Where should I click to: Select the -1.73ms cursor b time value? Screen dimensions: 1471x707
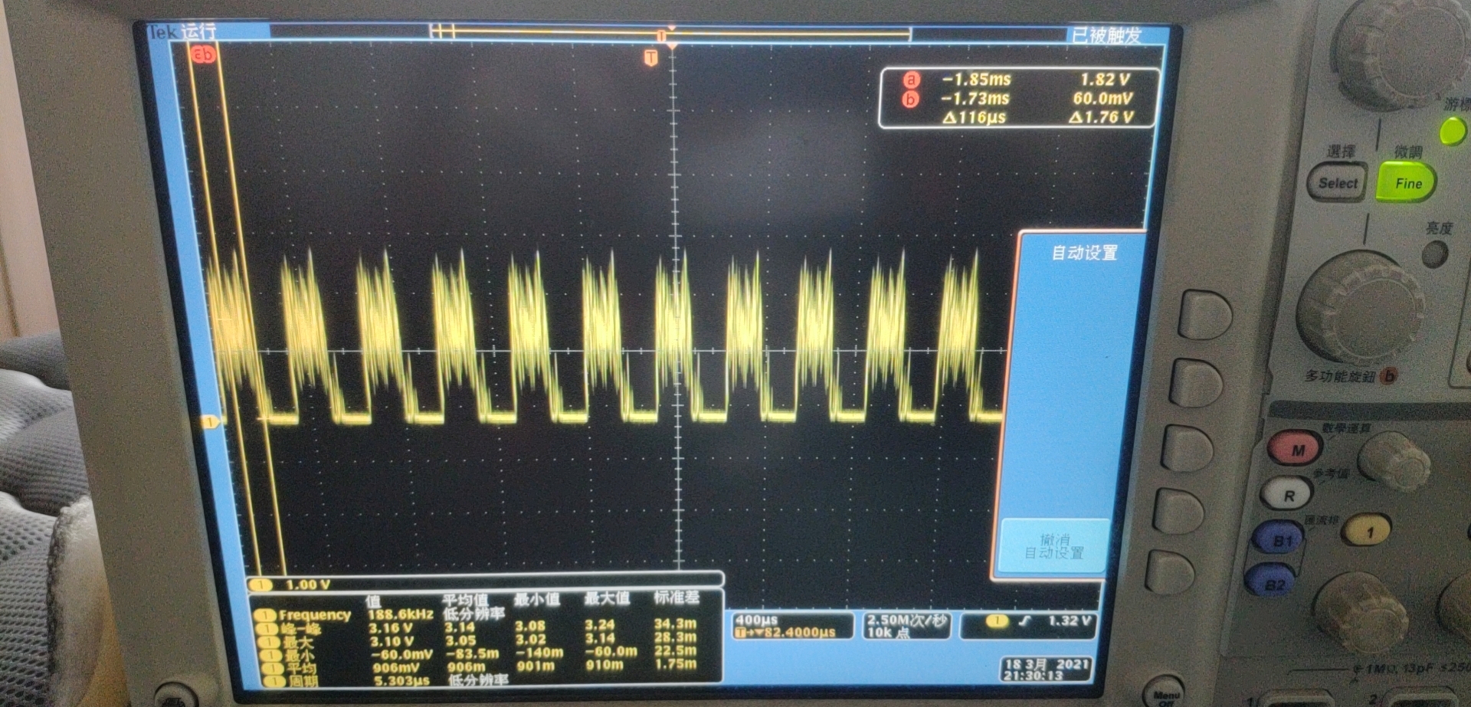point(975,99)
